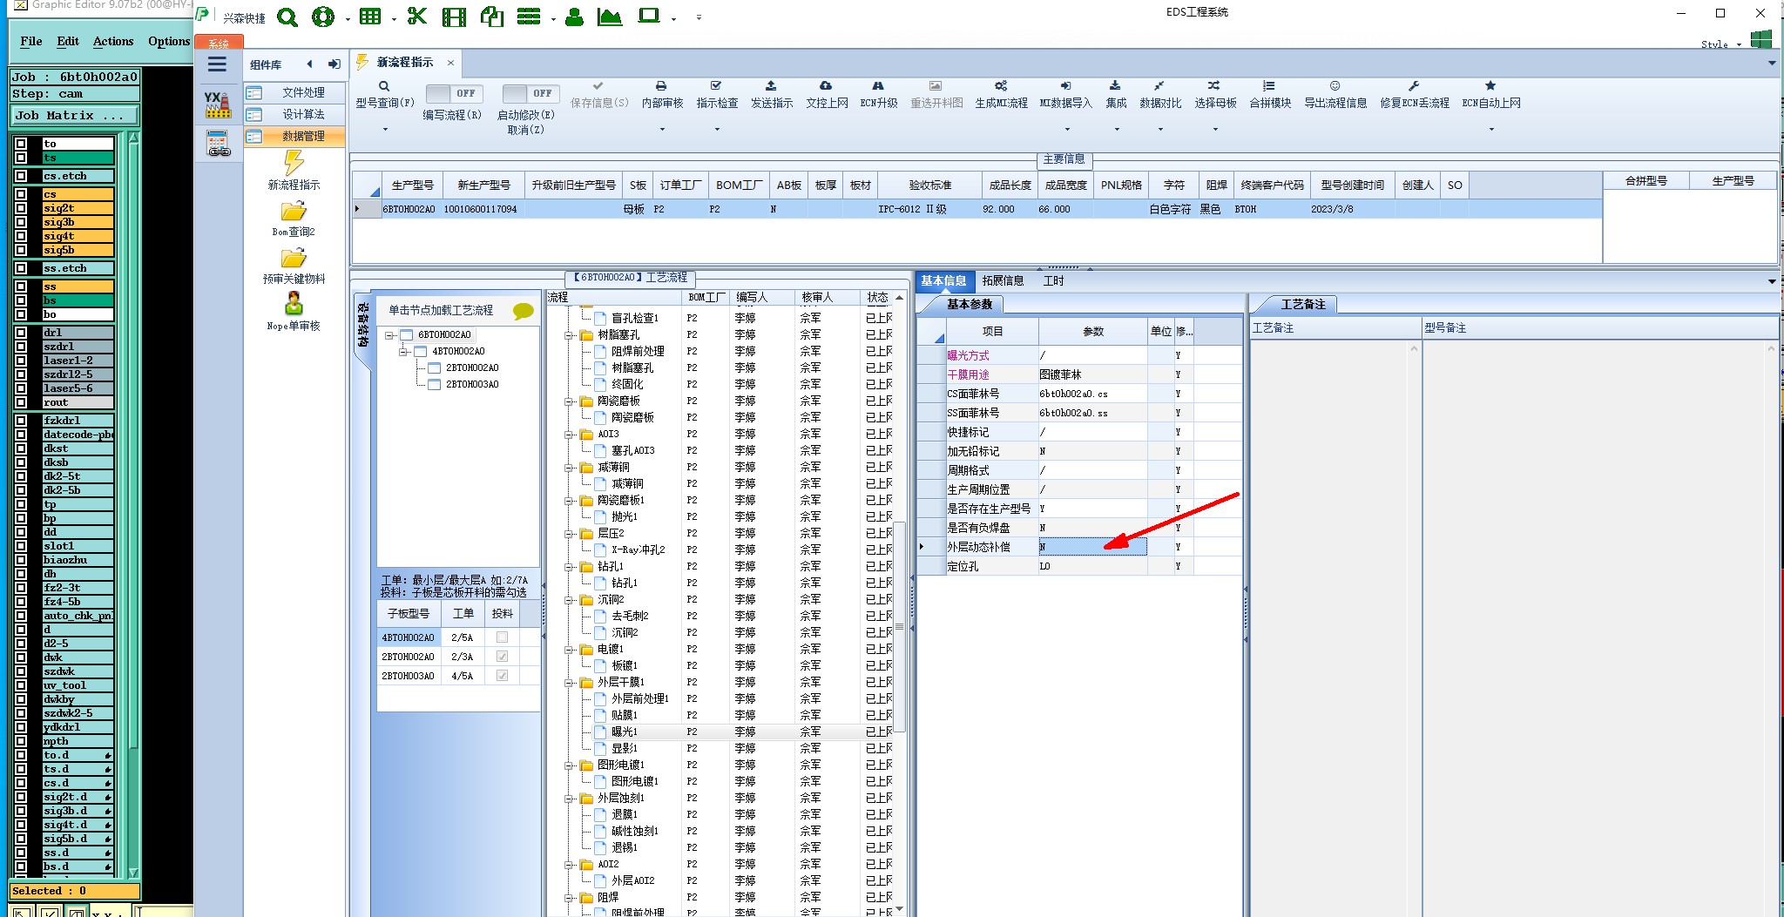Viewport: 1784px width, 917px height.
Task: Click the green table grid icon
Action: [370, 17]
